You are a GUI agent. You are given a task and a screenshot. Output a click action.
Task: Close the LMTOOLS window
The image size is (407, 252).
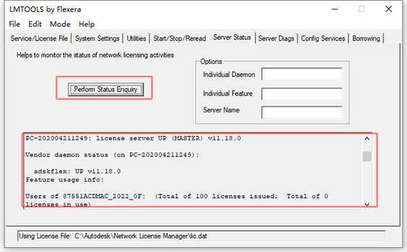coord(388,9)
